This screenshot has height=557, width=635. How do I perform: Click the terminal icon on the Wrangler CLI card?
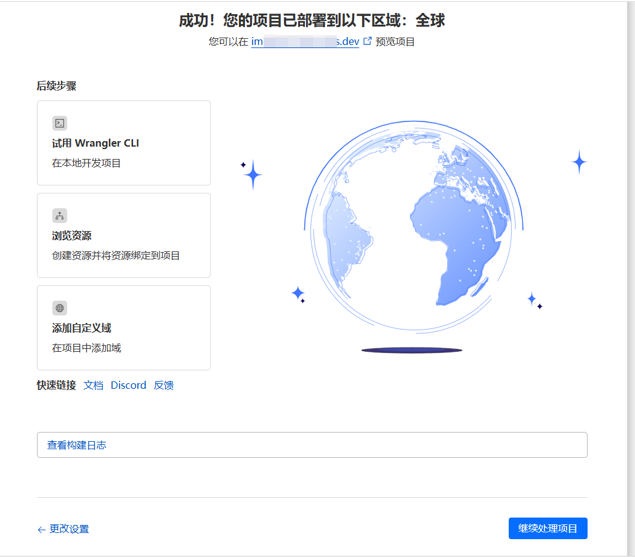(59, 123)
